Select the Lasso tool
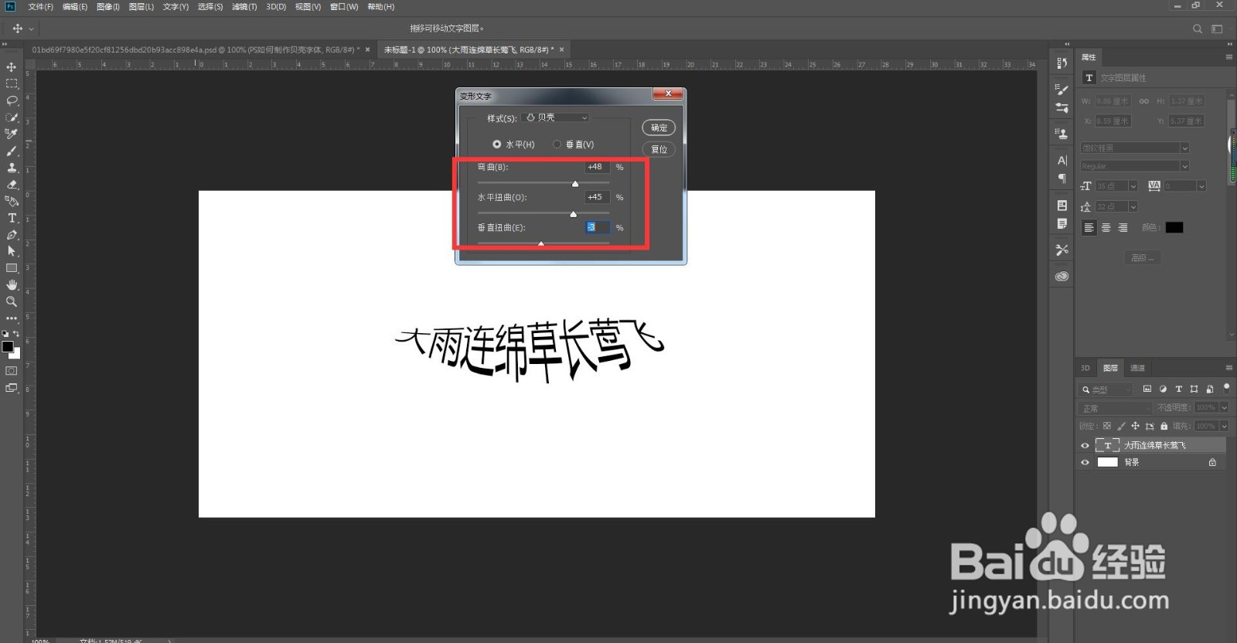 tap(12, 100)
